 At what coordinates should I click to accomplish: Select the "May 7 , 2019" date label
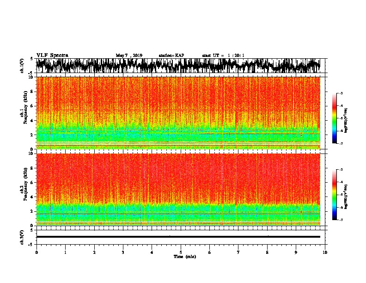[129, 55]
